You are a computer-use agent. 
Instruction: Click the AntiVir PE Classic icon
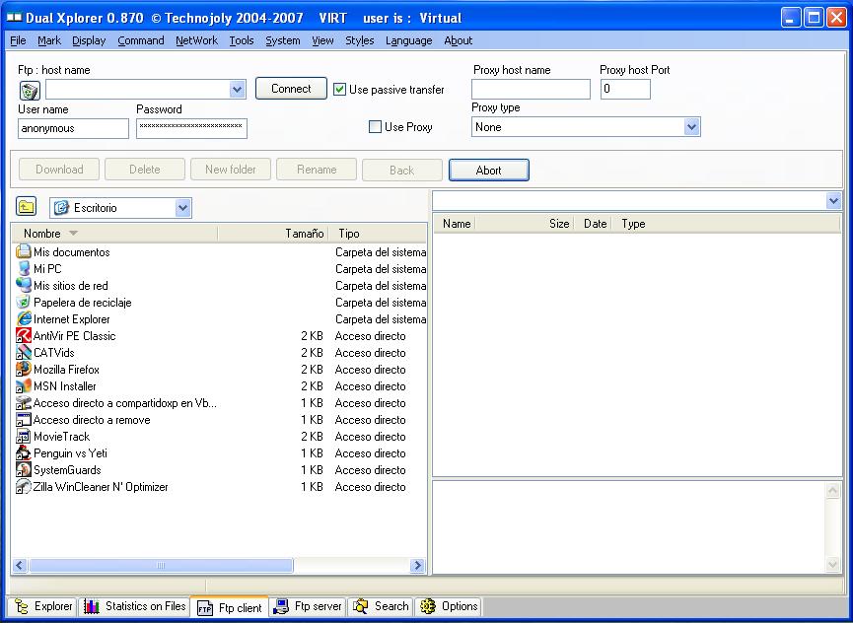tap(24, 336)
